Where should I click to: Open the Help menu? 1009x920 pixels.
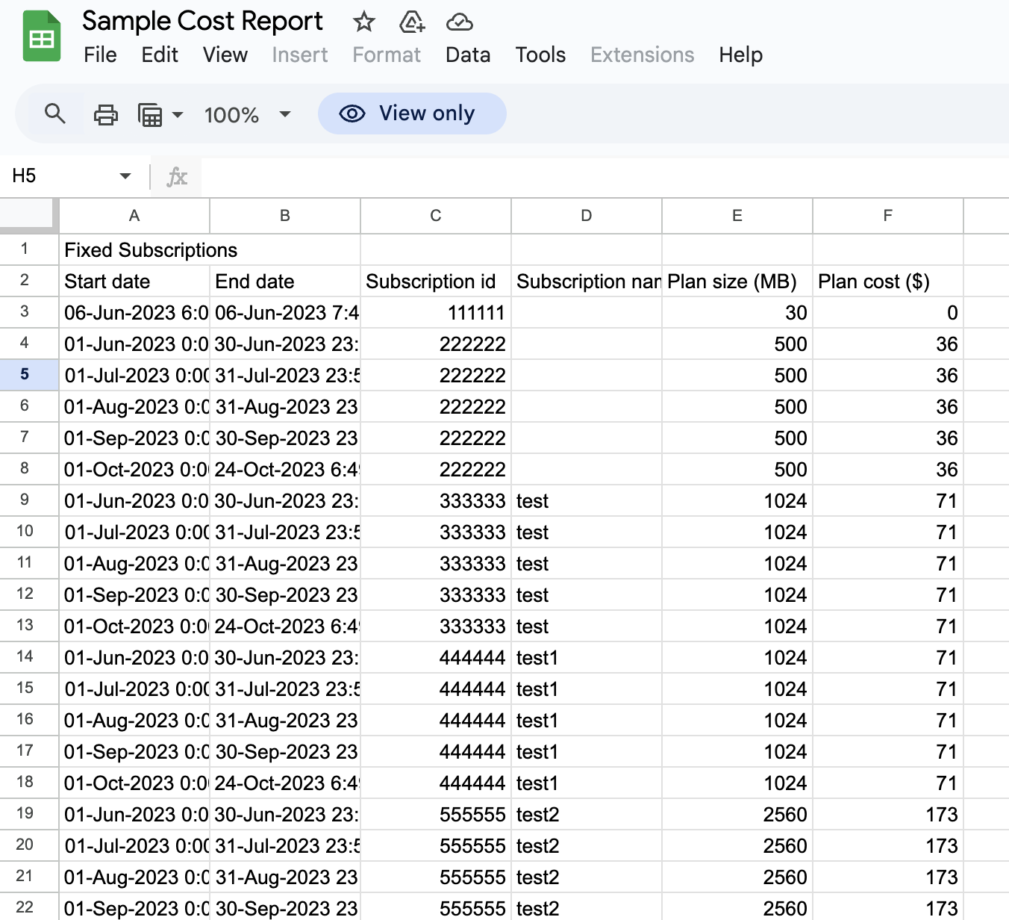[x=740, y=55]
